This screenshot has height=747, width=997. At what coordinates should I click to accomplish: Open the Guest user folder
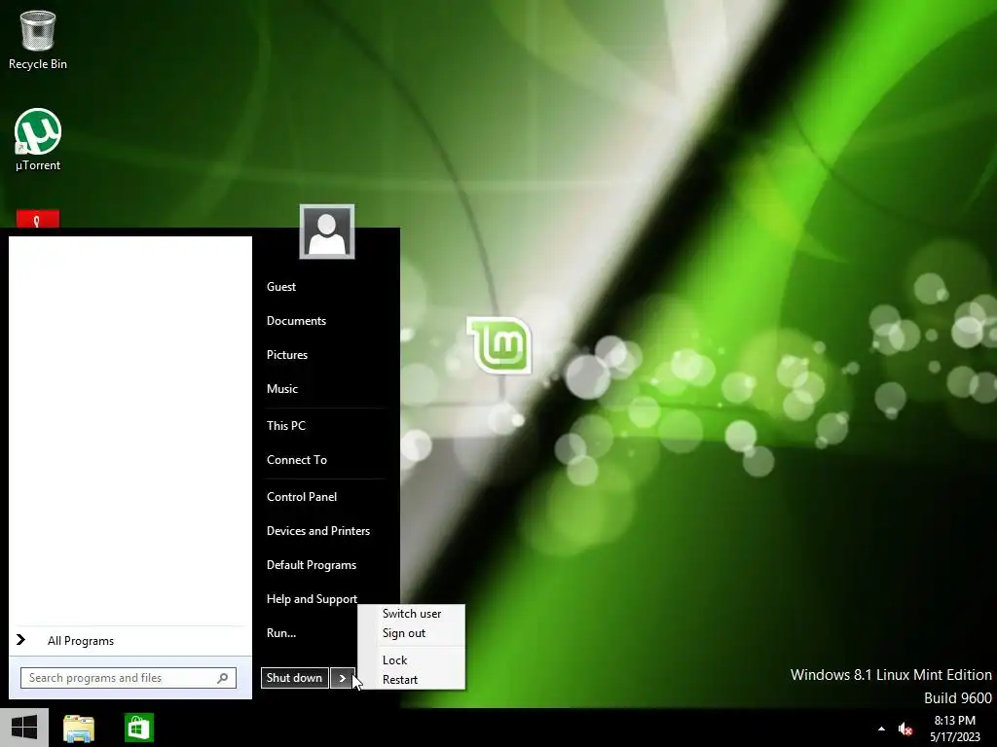tap(281, 287)
